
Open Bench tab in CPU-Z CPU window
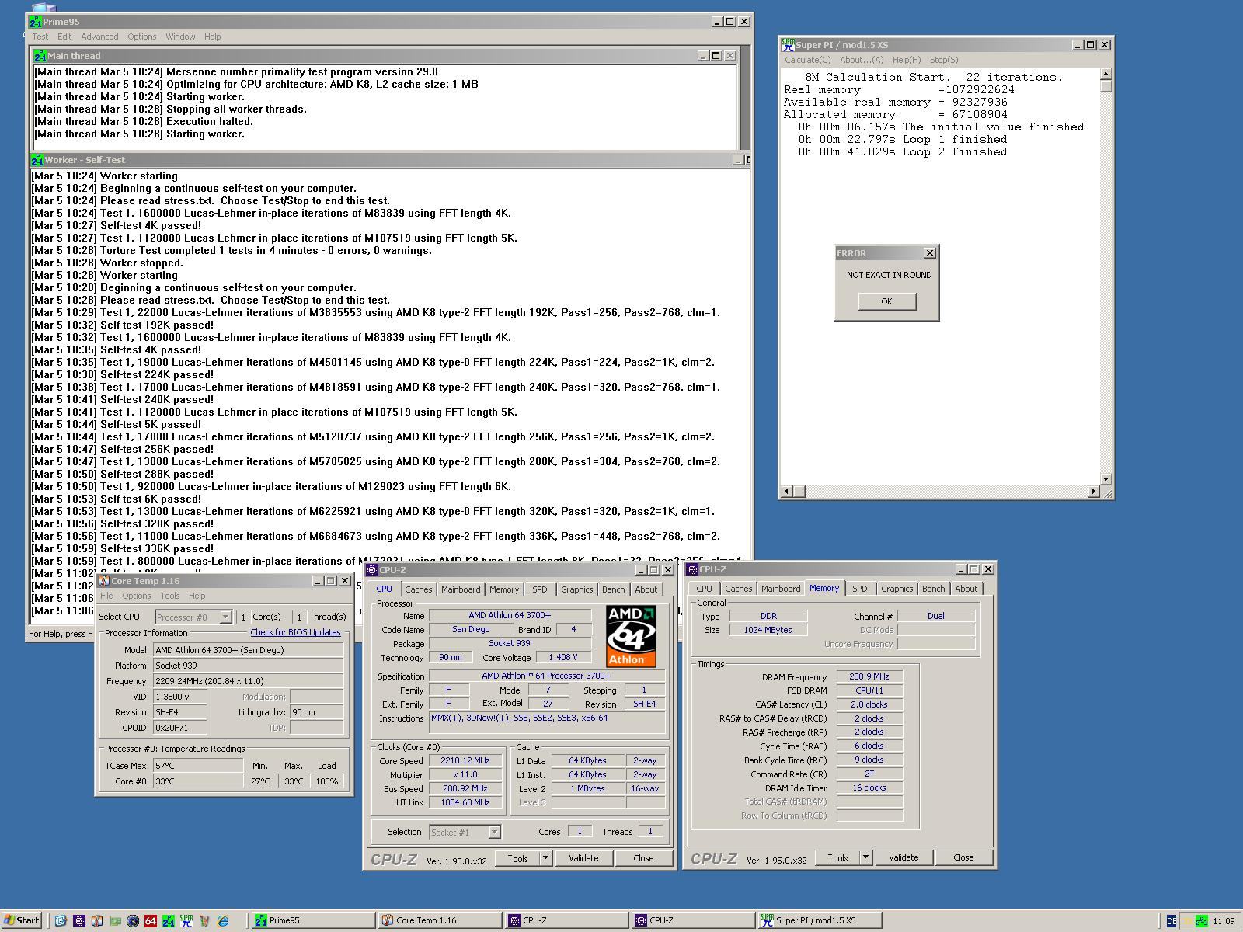coord(613,589)
